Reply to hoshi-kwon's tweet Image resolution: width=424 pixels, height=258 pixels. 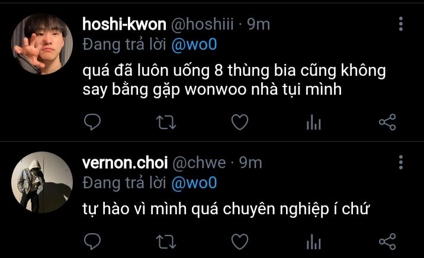point(92,122)
